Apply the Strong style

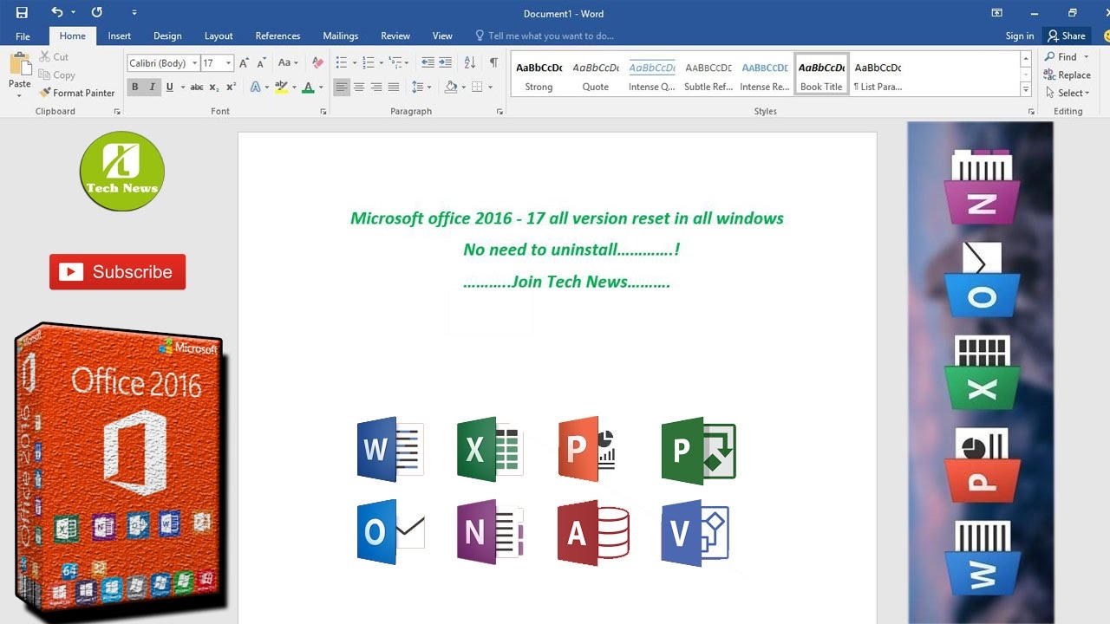pos(539,75)
